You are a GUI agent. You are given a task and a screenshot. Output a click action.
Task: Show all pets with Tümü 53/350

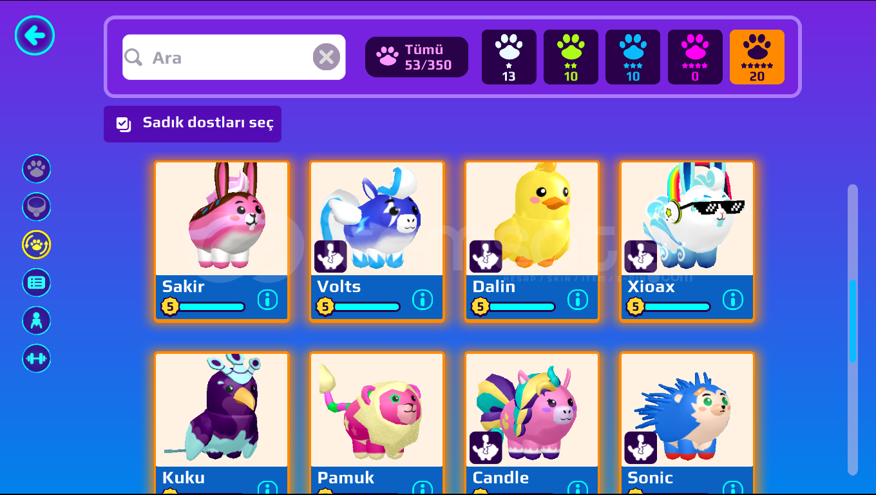pyautogui.click(x=417, y=57)
